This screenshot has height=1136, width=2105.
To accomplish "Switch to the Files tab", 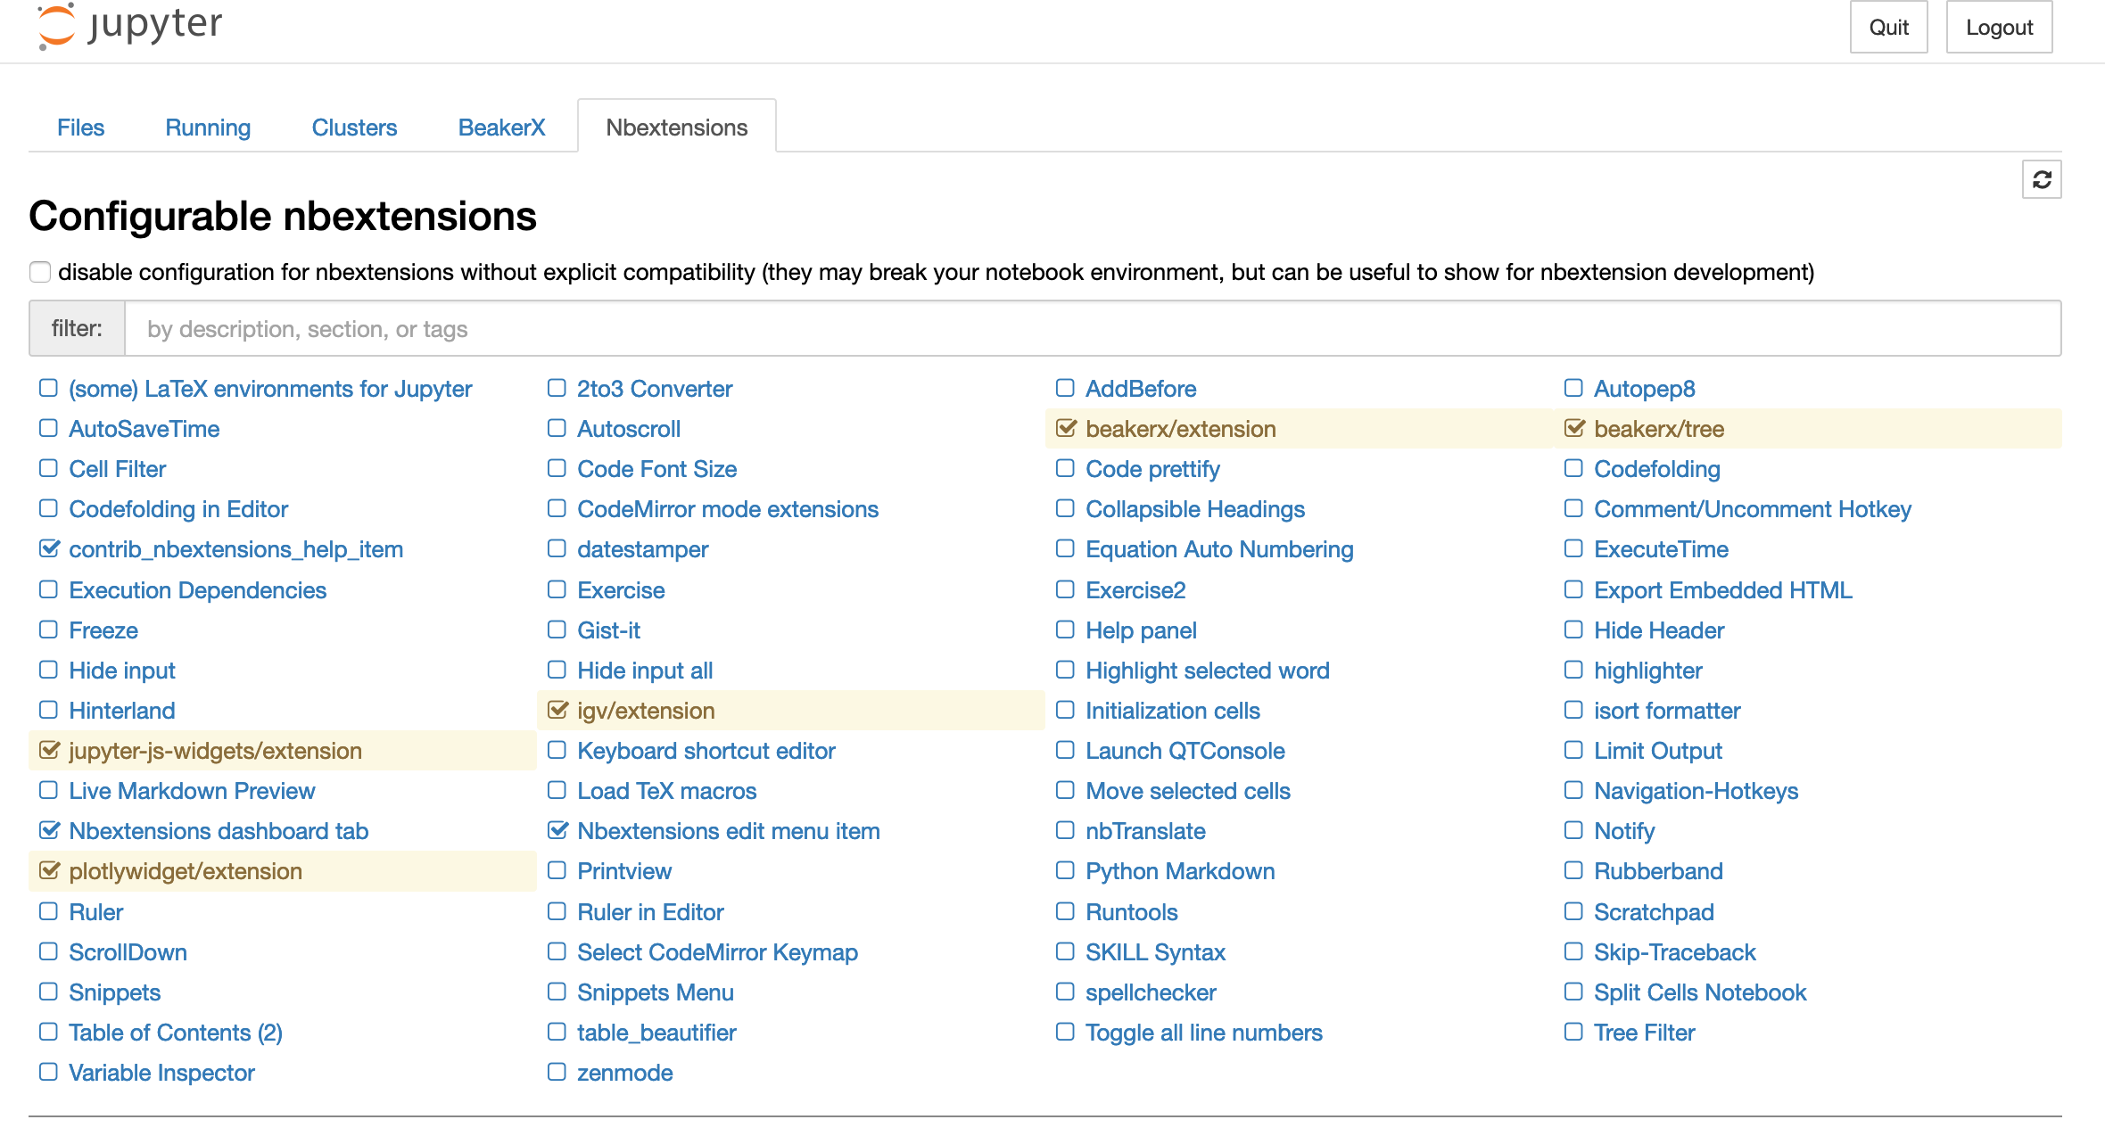I will tap(80, 128).
